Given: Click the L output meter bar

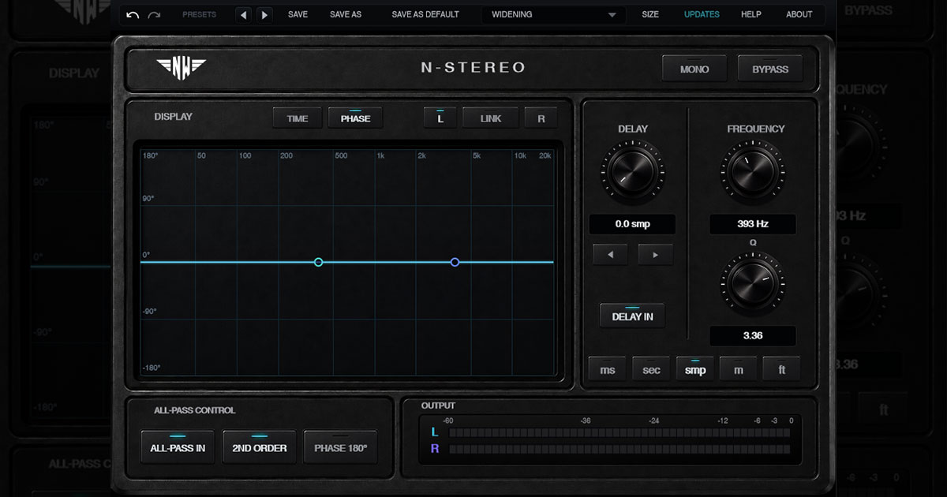Looking at the screenshot, I should click(619, 432).
